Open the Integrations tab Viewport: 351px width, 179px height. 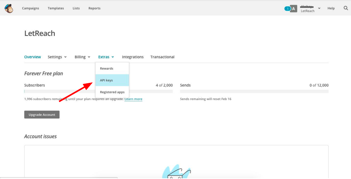[133, 57]
